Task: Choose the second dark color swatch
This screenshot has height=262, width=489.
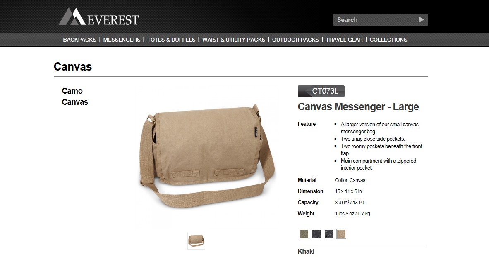Action: [x=329, y=234]
